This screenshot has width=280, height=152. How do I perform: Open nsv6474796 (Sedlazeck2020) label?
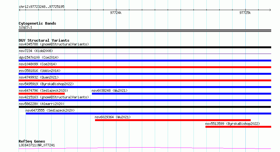43,91
